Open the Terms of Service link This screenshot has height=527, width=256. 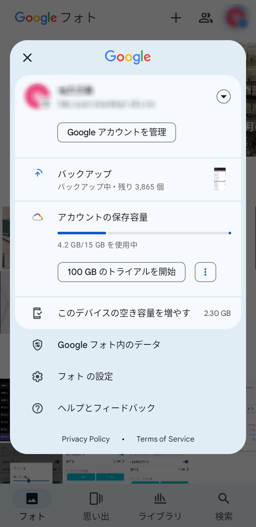point(165,439)
